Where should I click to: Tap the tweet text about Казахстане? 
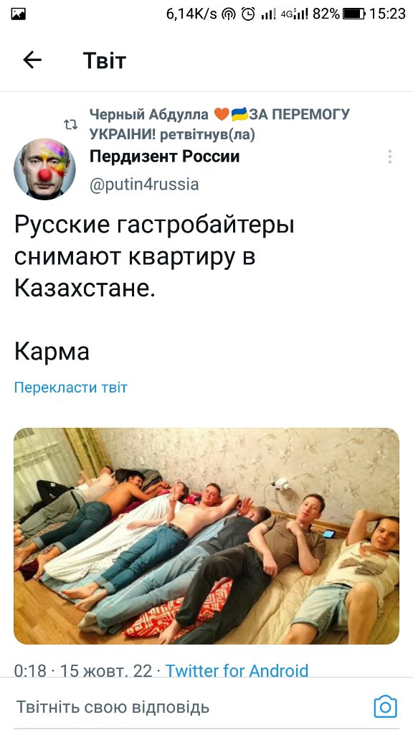click(155, 256)
